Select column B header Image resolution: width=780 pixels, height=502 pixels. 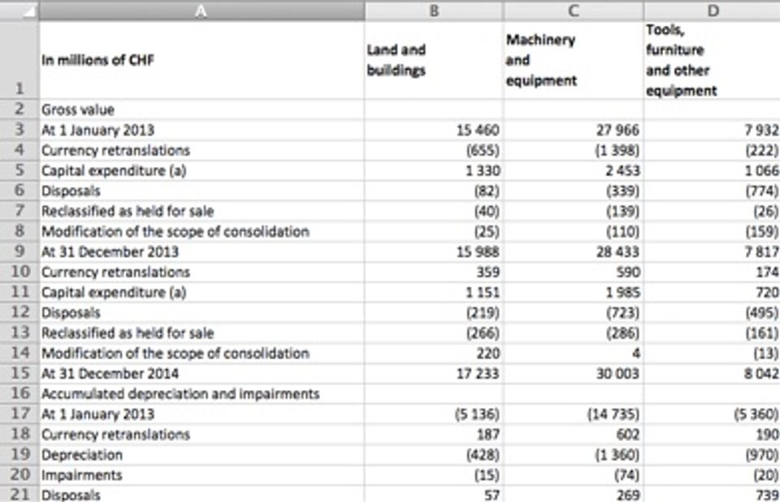tap(434, 11)
